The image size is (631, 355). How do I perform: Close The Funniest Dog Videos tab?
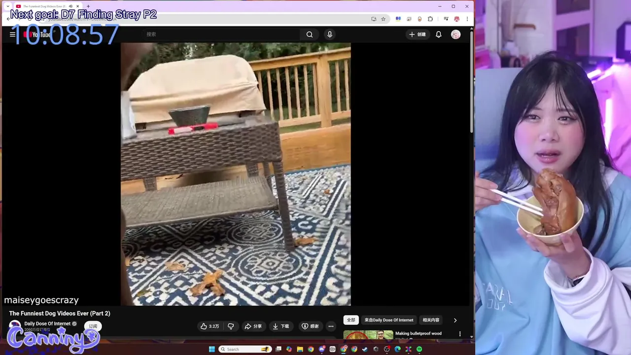77,6
